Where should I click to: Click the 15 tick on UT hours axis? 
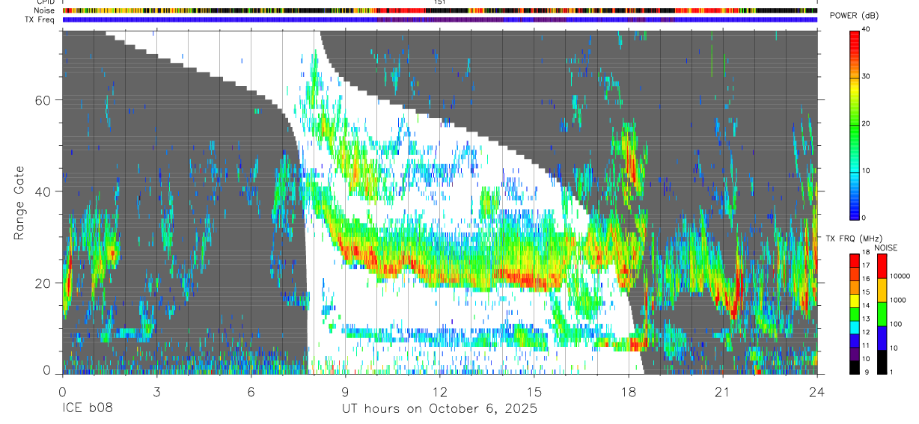[x=534, y=391]
